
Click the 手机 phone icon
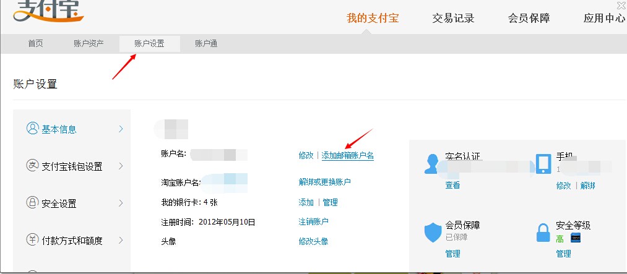(x=543, y=164)
